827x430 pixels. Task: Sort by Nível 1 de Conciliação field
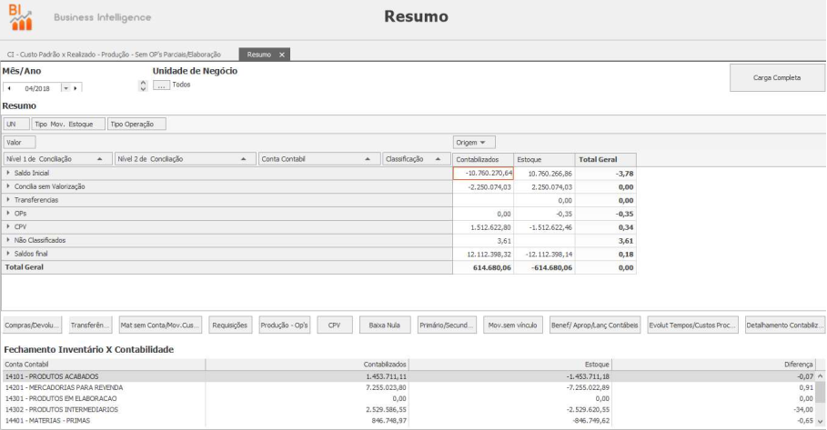pos(56,159)
